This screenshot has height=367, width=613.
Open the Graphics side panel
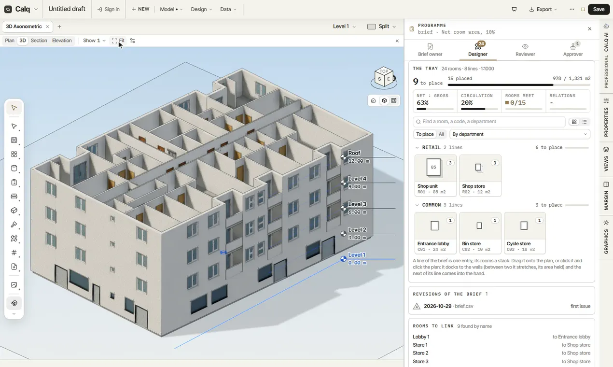606,237
